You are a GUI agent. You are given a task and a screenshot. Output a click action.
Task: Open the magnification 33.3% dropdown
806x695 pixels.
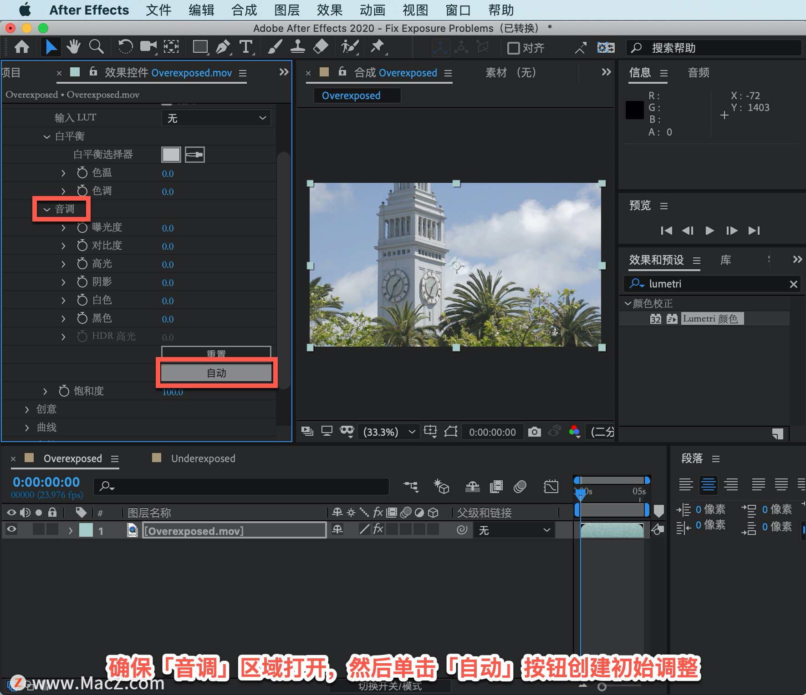click(388, 432)
